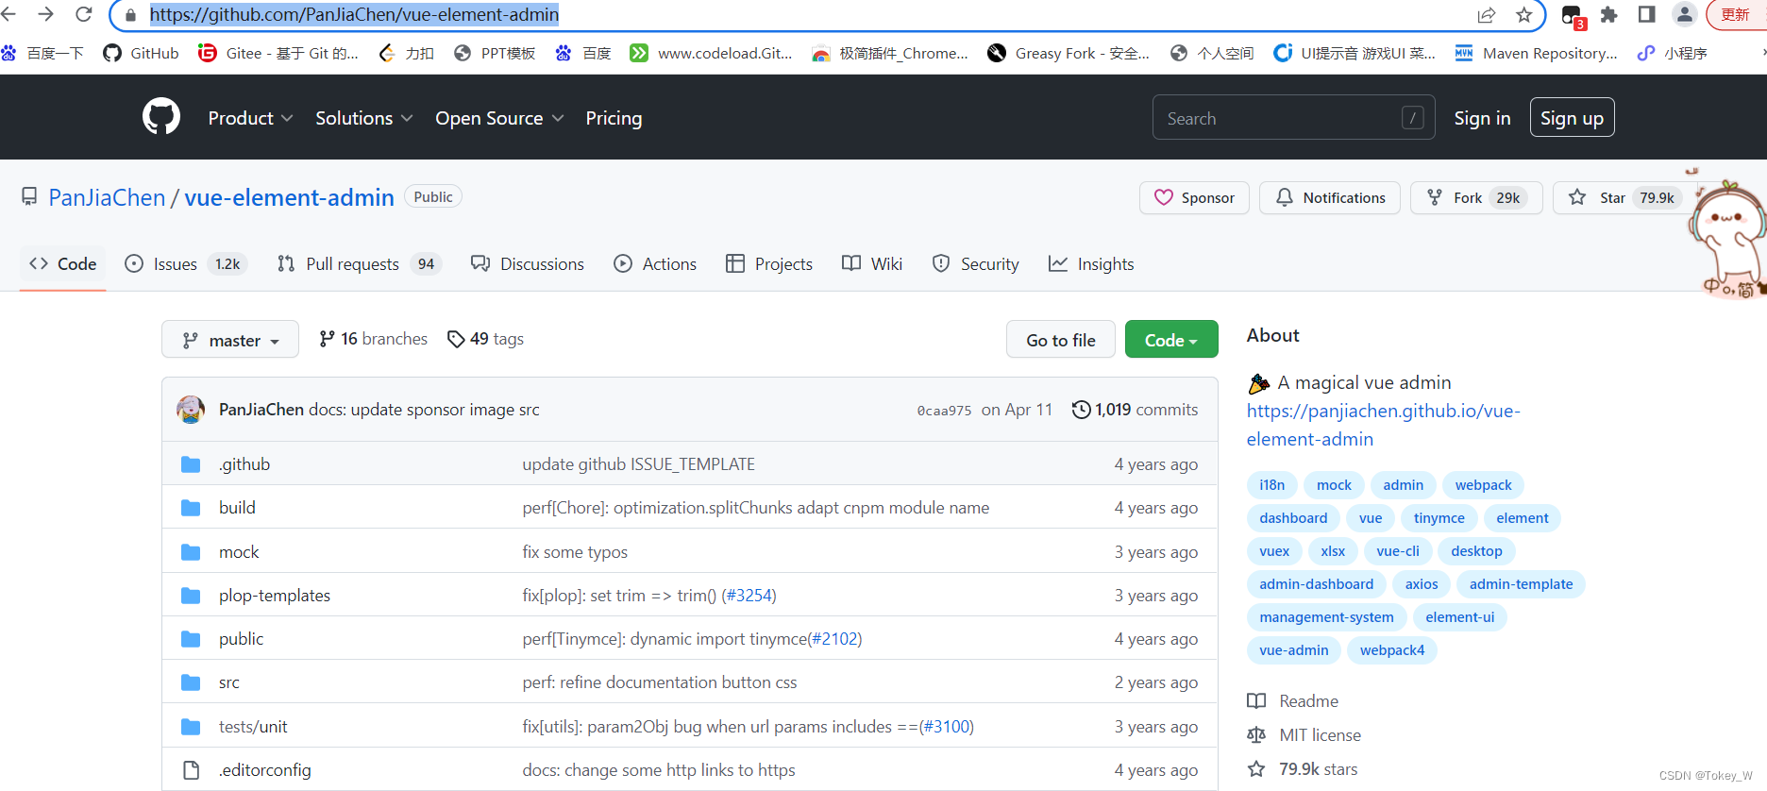Image resolution: width=1767 pixels, height=791 pixels.
Task: Open the master branch dropdown
Action: [x=230, y=340]
